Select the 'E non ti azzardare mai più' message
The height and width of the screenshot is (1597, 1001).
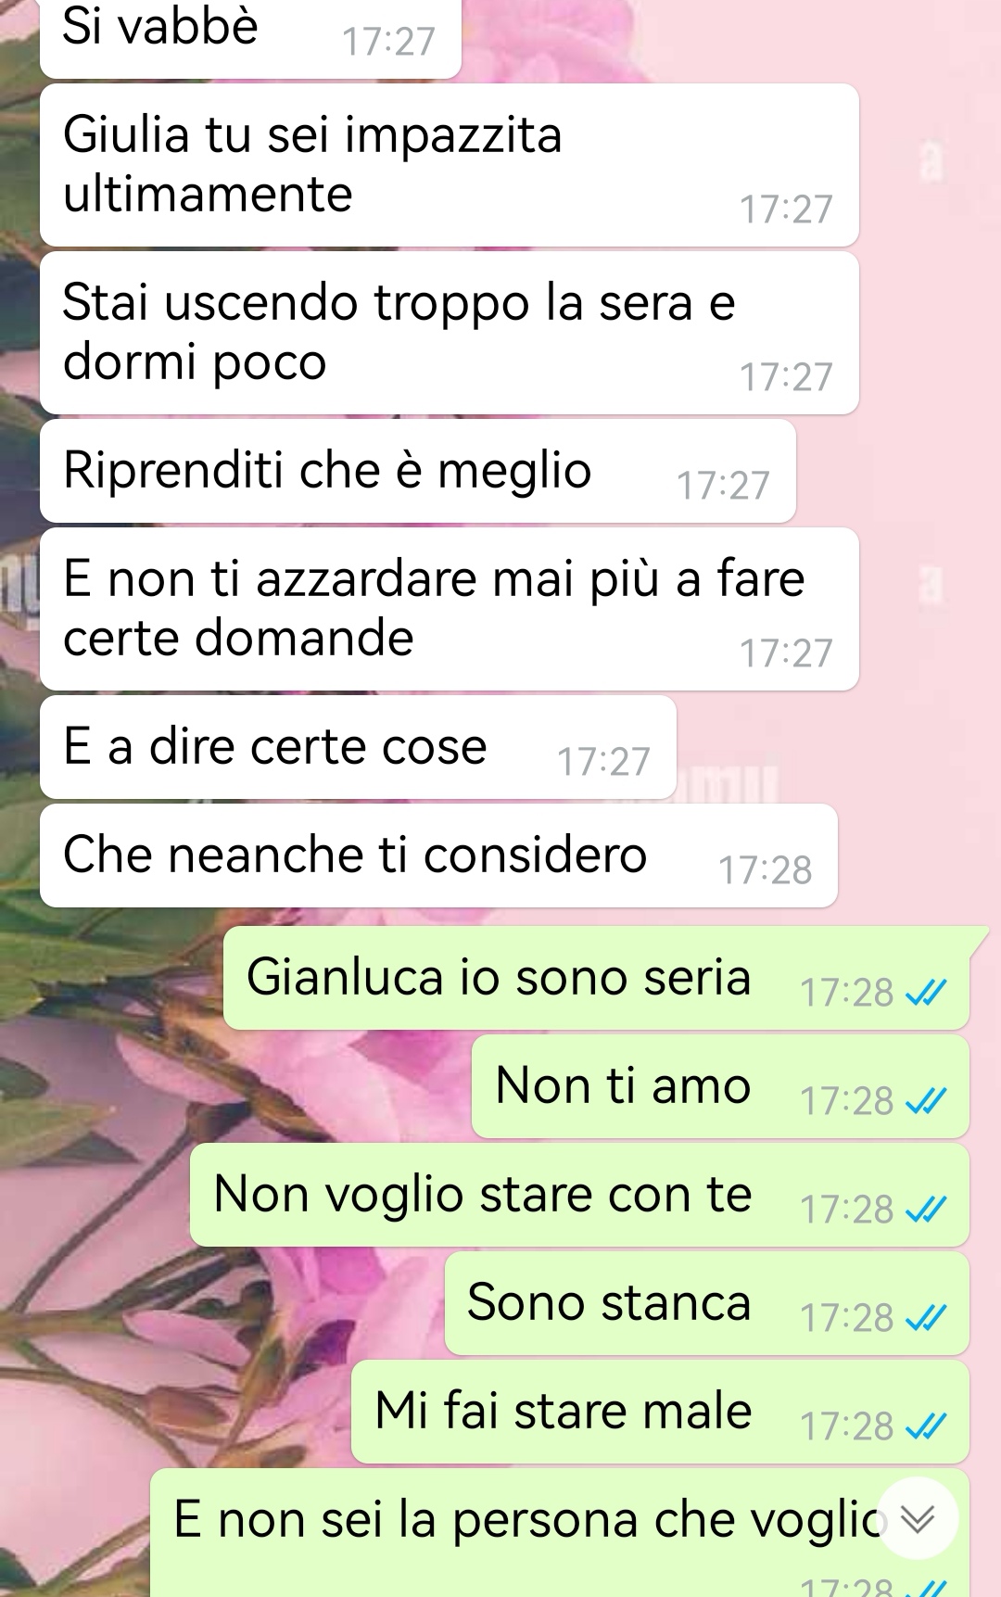450,609
